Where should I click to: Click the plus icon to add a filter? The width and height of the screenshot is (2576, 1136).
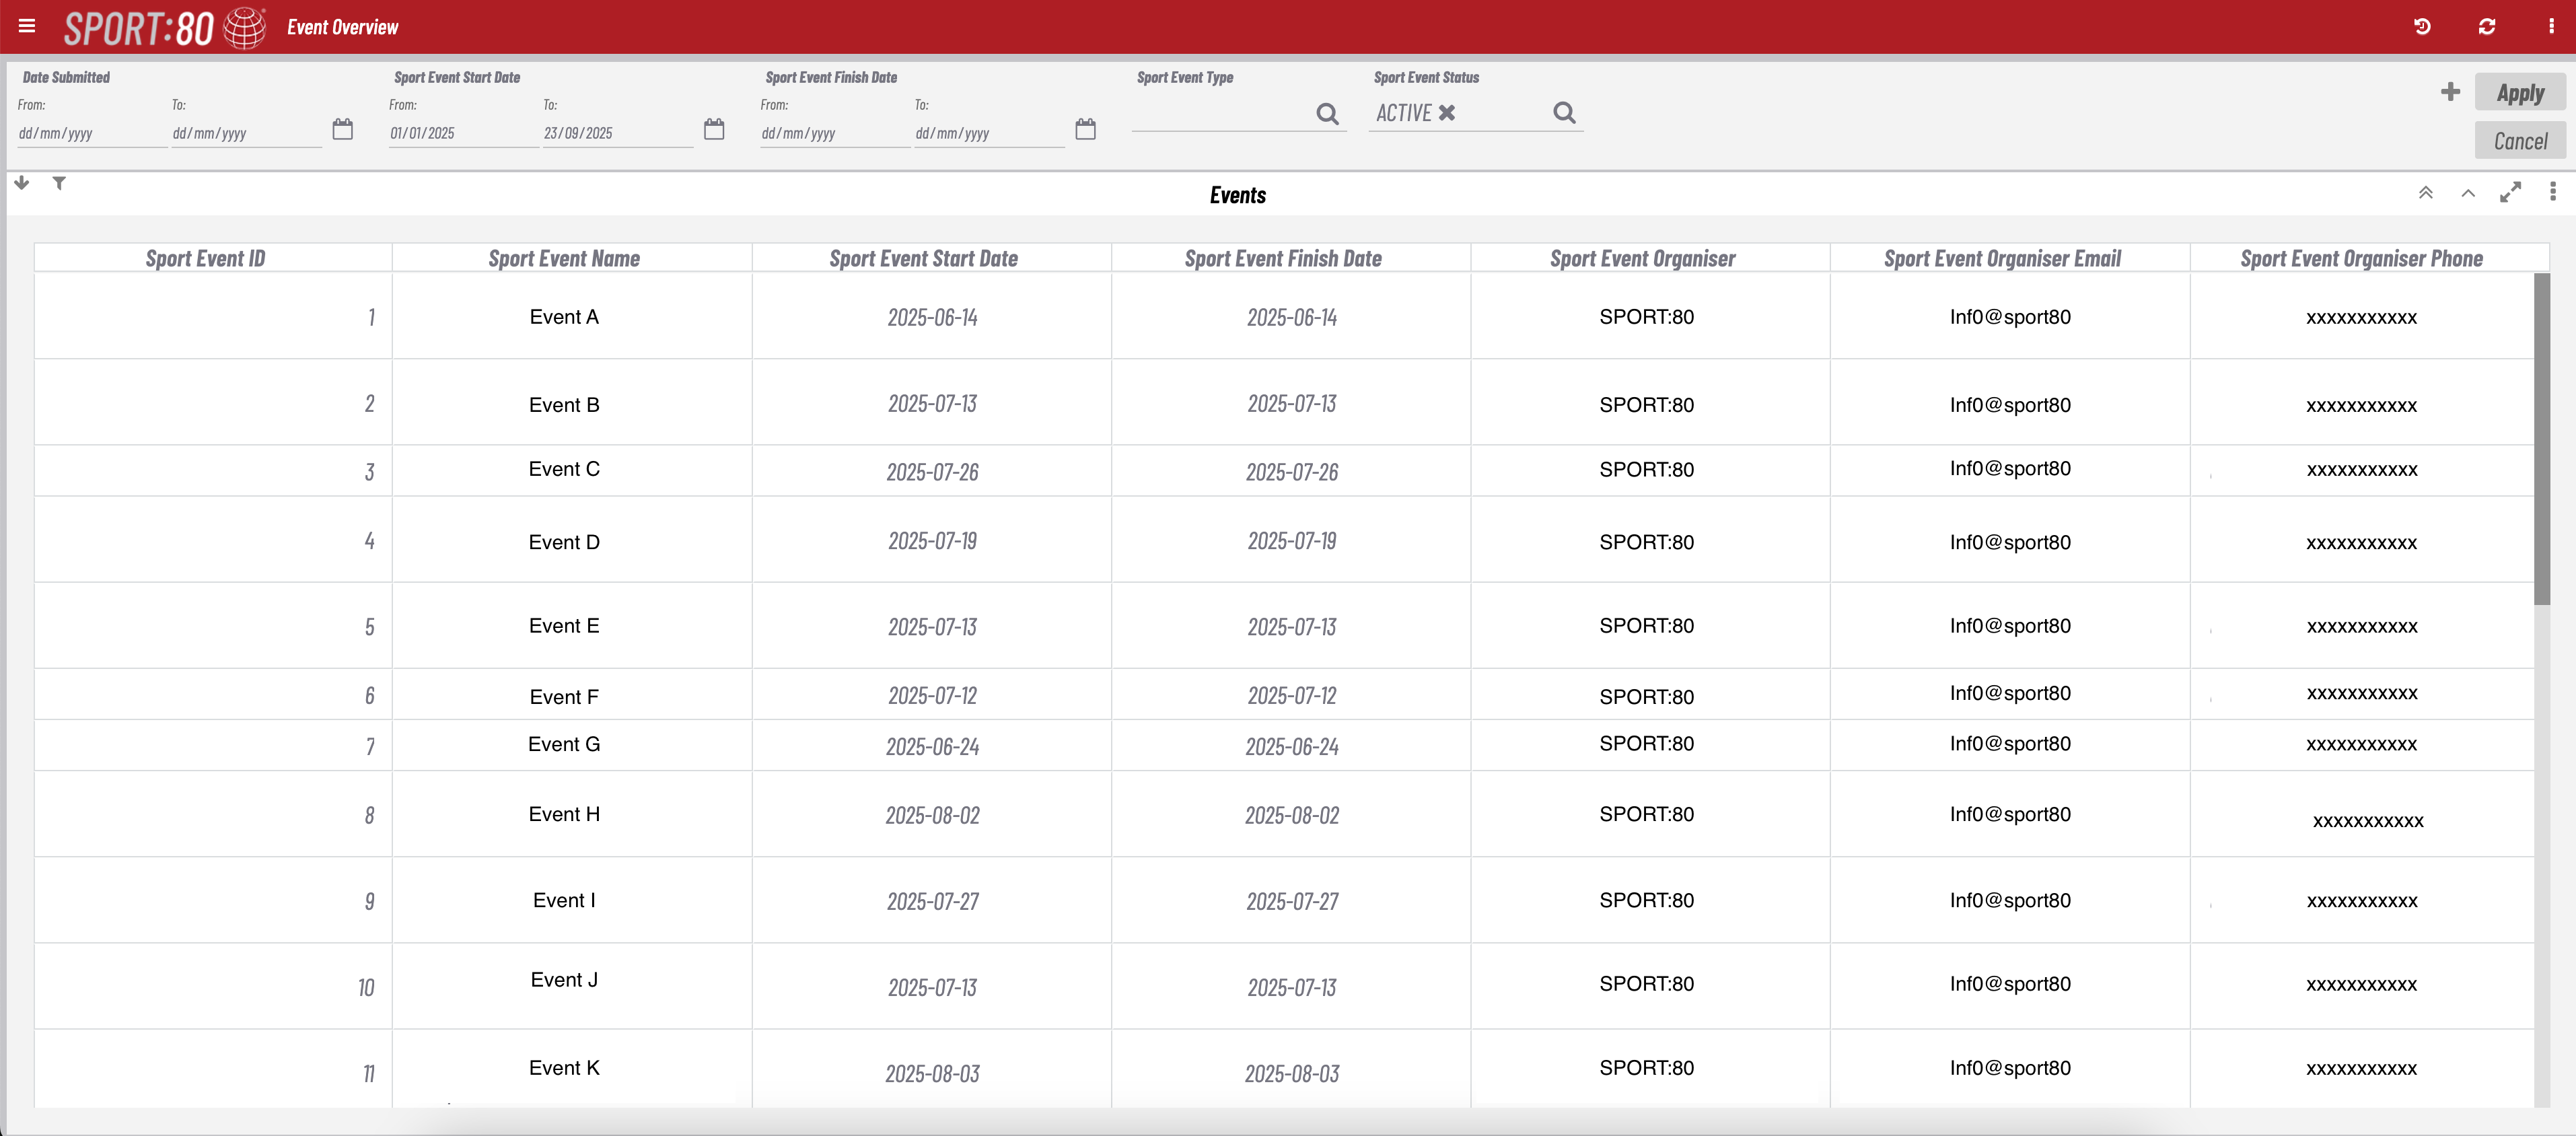(x=2450, y=91)
